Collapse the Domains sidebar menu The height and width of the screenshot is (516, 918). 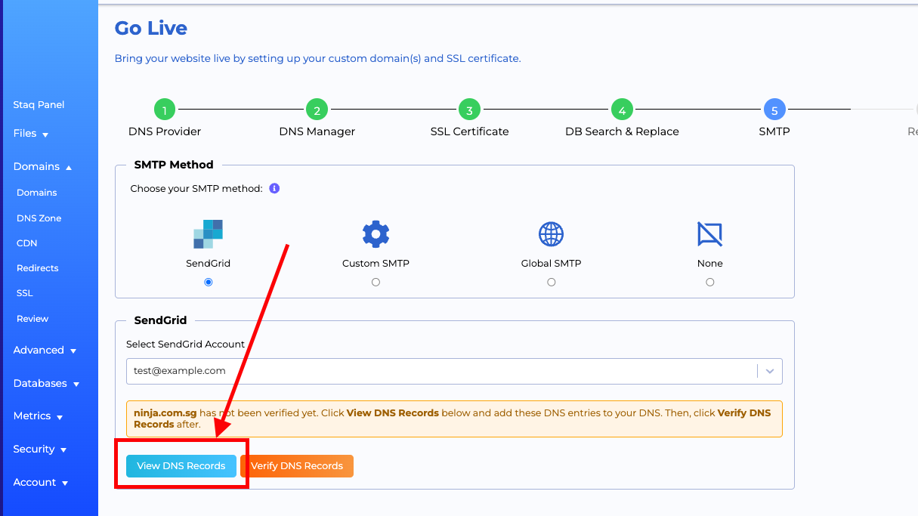[42, 166]
